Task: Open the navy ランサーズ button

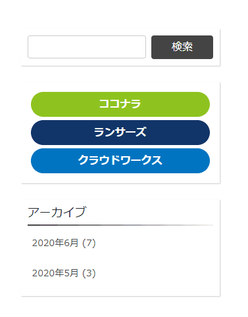Action: 120,133
